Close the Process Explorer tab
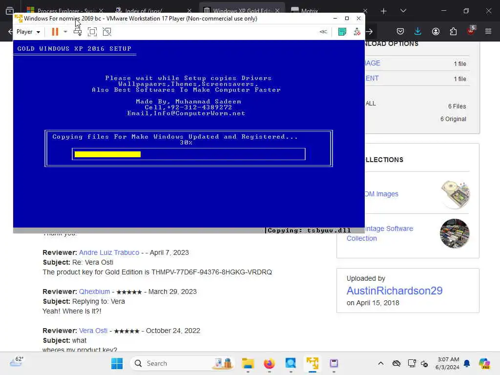 (101, 11)
